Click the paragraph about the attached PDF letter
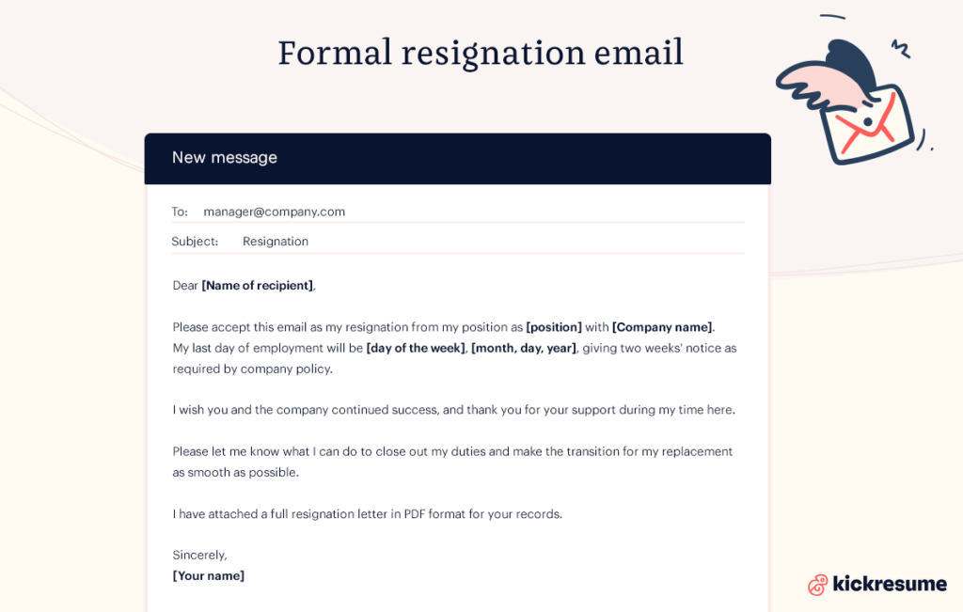The width and height of the screenshot is (963, 612). pos(368,514)
